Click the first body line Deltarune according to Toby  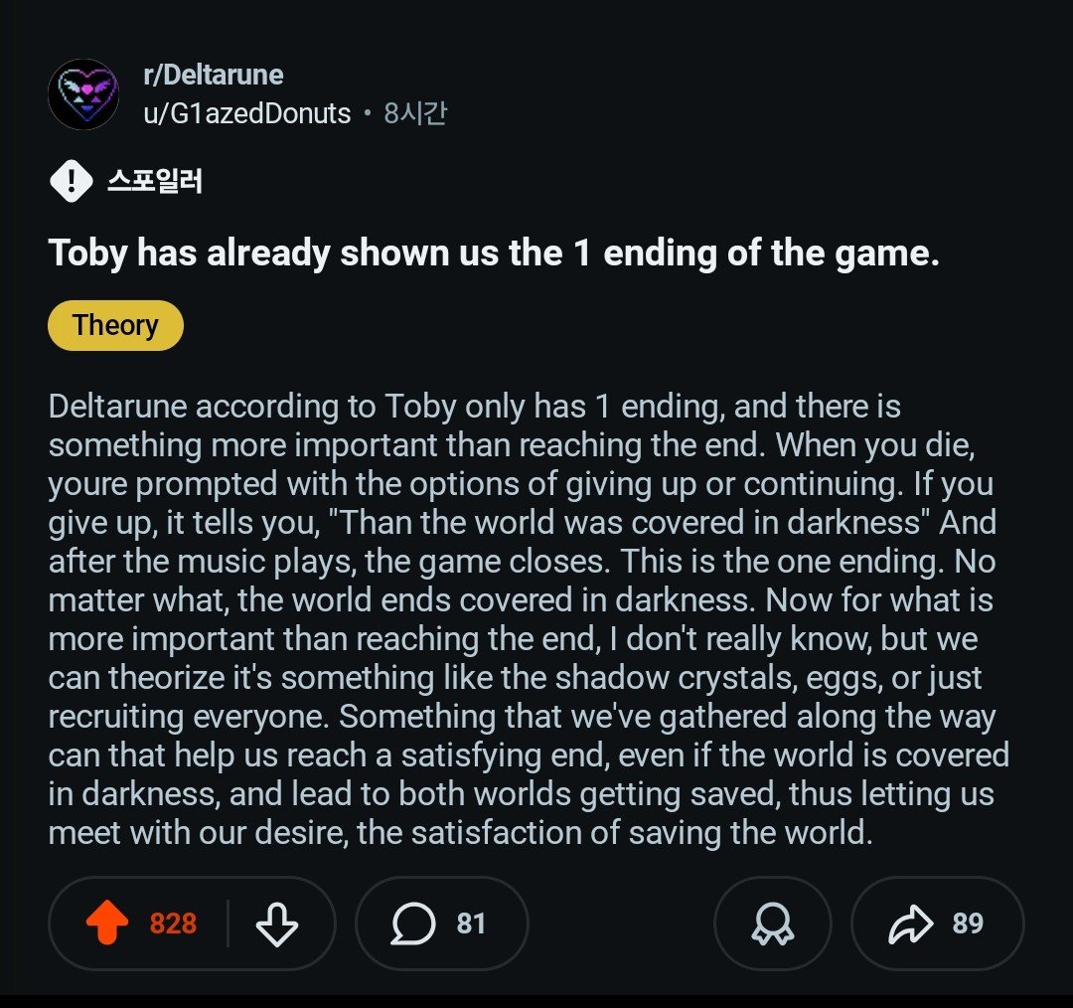click(x=474, y=406)
